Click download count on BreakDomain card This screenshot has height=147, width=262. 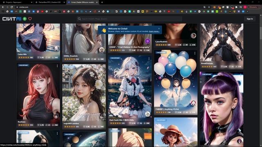pos(238,67)
